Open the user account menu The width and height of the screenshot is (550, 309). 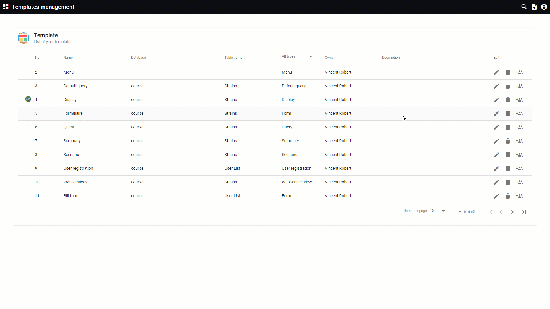(544, 7)
